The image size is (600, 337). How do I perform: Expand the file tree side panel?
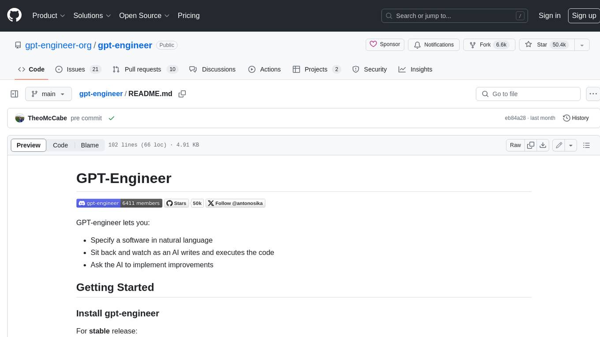pyautogui.click(x=14, y=94)
